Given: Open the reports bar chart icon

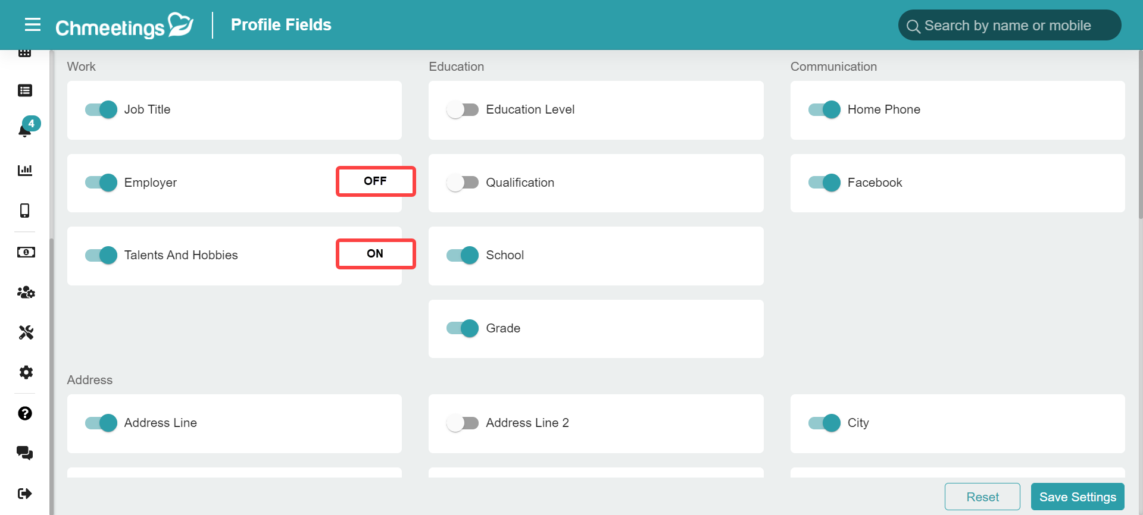Looking at the screenshot, I should click(x=25, y=170).
